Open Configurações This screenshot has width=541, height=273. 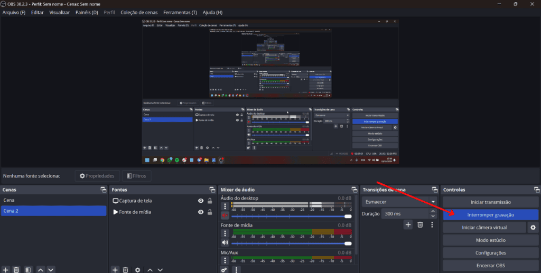coord(490,252)
